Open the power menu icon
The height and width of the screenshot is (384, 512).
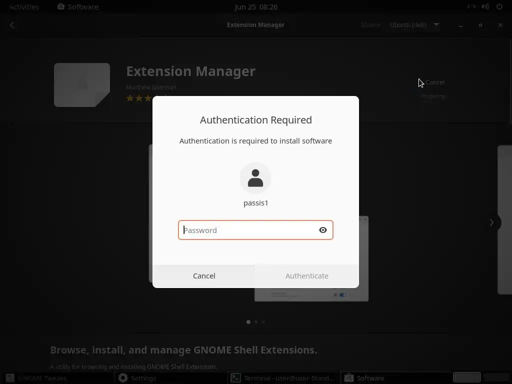[x=499, y=6]
